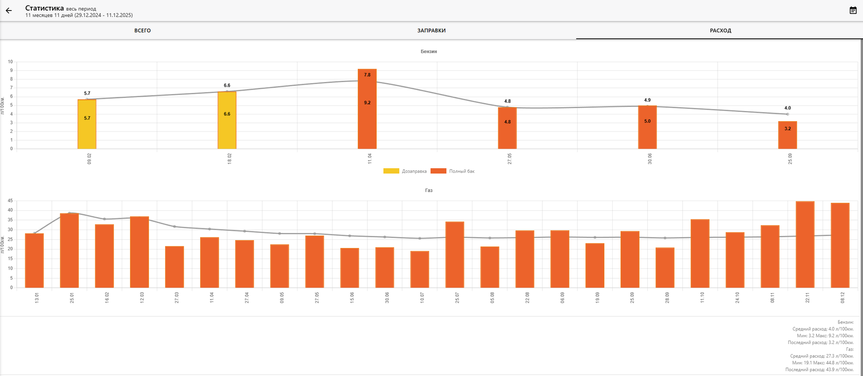The image size is (863, 376).
Task: Switch to the ВСЕГО tab
Action: pyautogui.click(x=142, y=31)
